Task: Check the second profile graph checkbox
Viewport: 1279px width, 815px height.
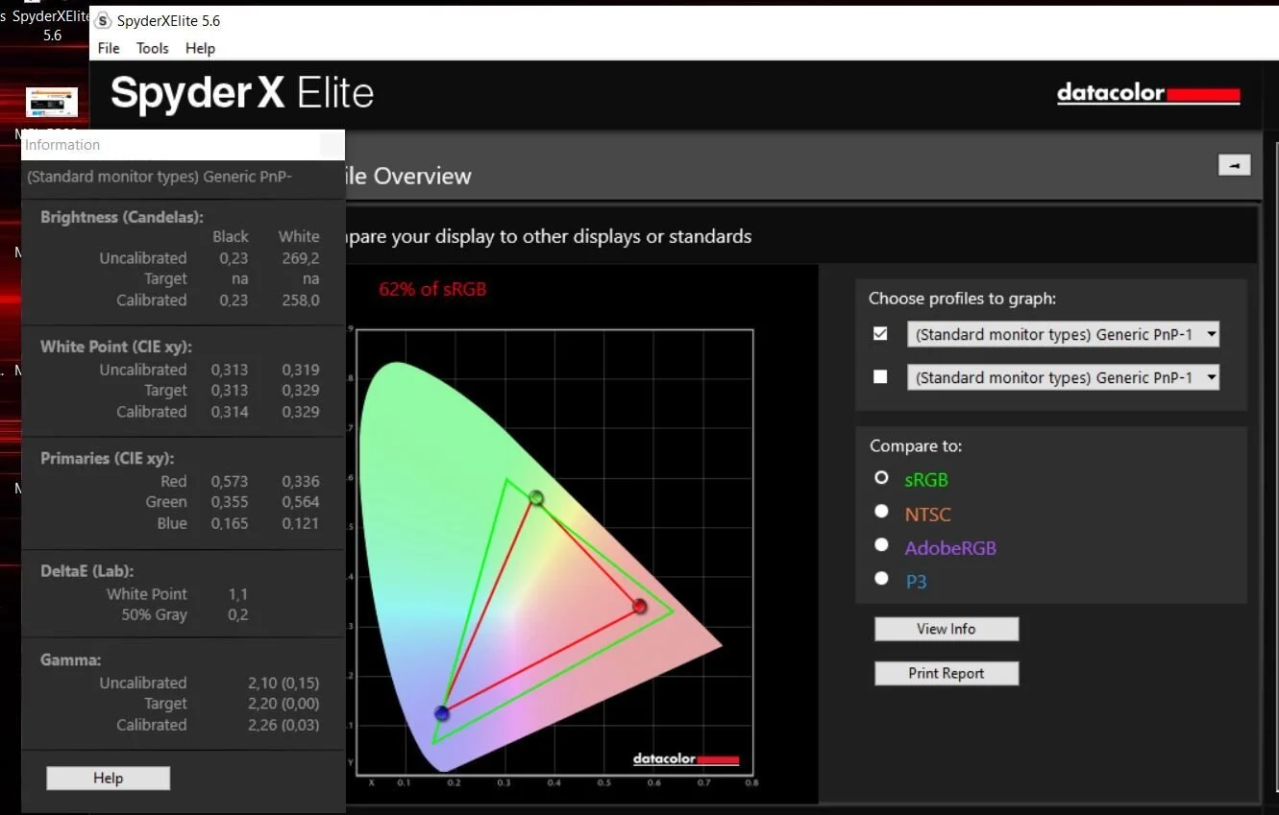Action: point(880,377)
